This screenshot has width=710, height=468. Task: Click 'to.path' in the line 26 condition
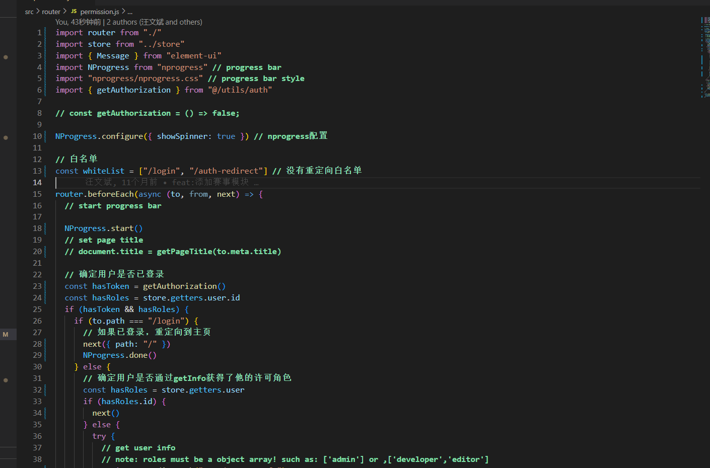click(108, 321)
